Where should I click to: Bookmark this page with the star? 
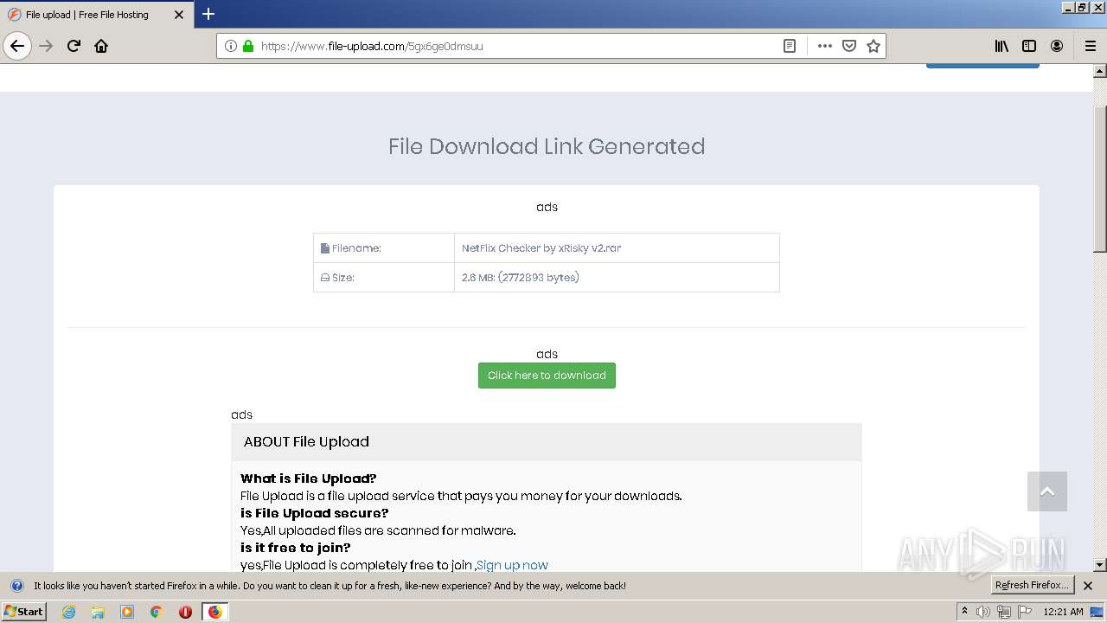click(873, 46)
